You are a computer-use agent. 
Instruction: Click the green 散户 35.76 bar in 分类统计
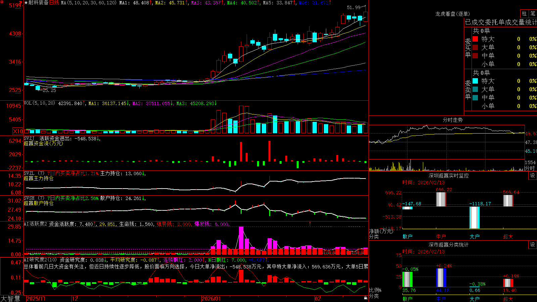[407, 280]
